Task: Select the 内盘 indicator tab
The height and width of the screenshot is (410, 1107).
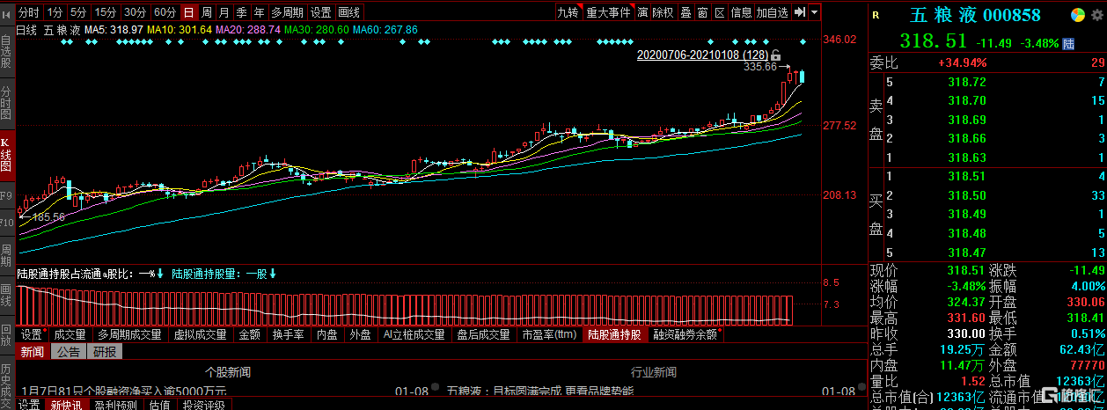Action: pyautogui.click(x=327, y=334)
